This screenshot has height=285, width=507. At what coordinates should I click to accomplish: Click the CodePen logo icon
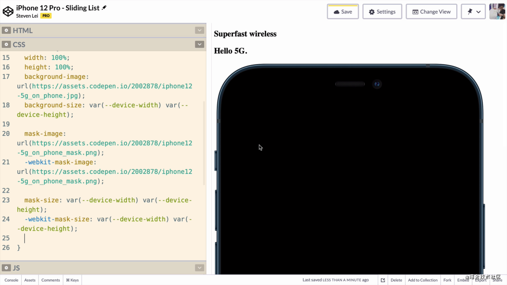[x=8, y=11]
